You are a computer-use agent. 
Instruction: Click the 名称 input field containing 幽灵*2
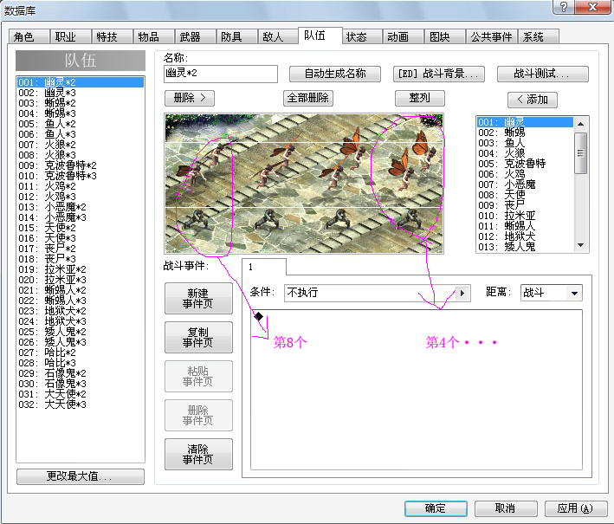pyautogui.click(x=221, y=74)
